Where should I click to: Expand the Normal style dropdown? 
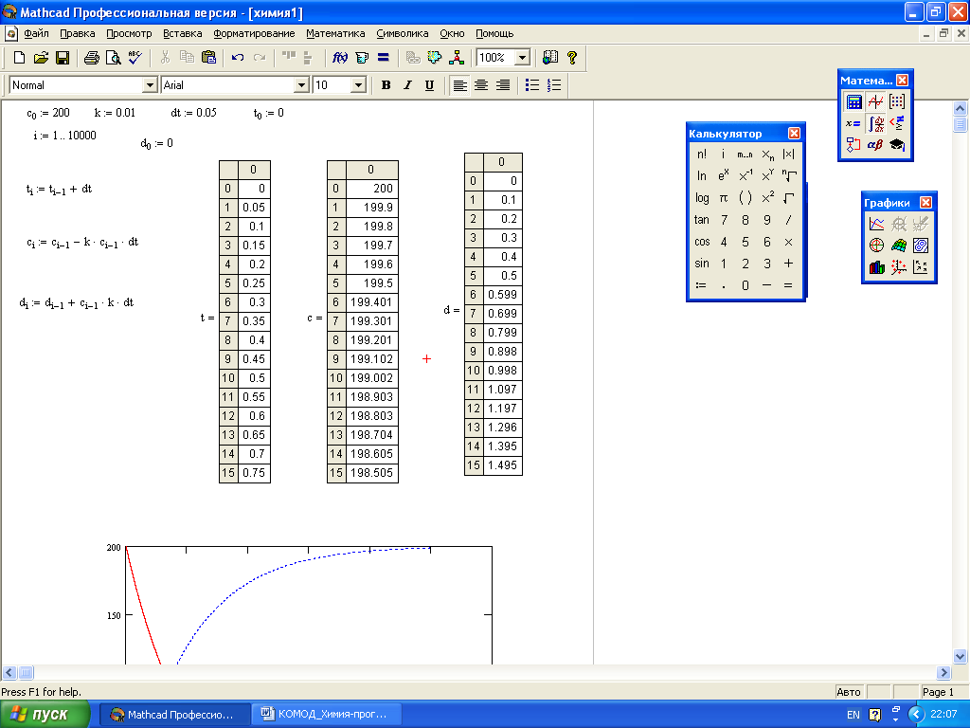pyautogui.click(x=149, y=85)
